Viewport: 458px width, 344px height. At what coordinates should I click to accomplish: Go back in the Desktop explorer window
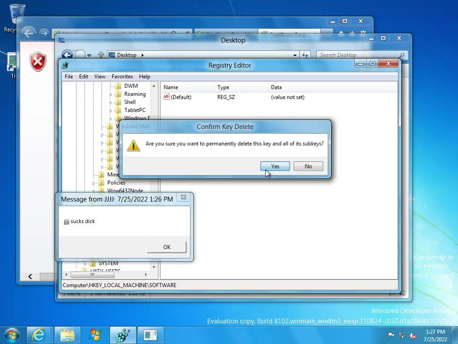67,55
